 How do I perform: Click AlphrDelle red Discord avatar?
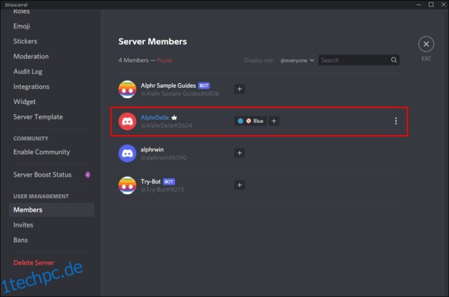127,121
